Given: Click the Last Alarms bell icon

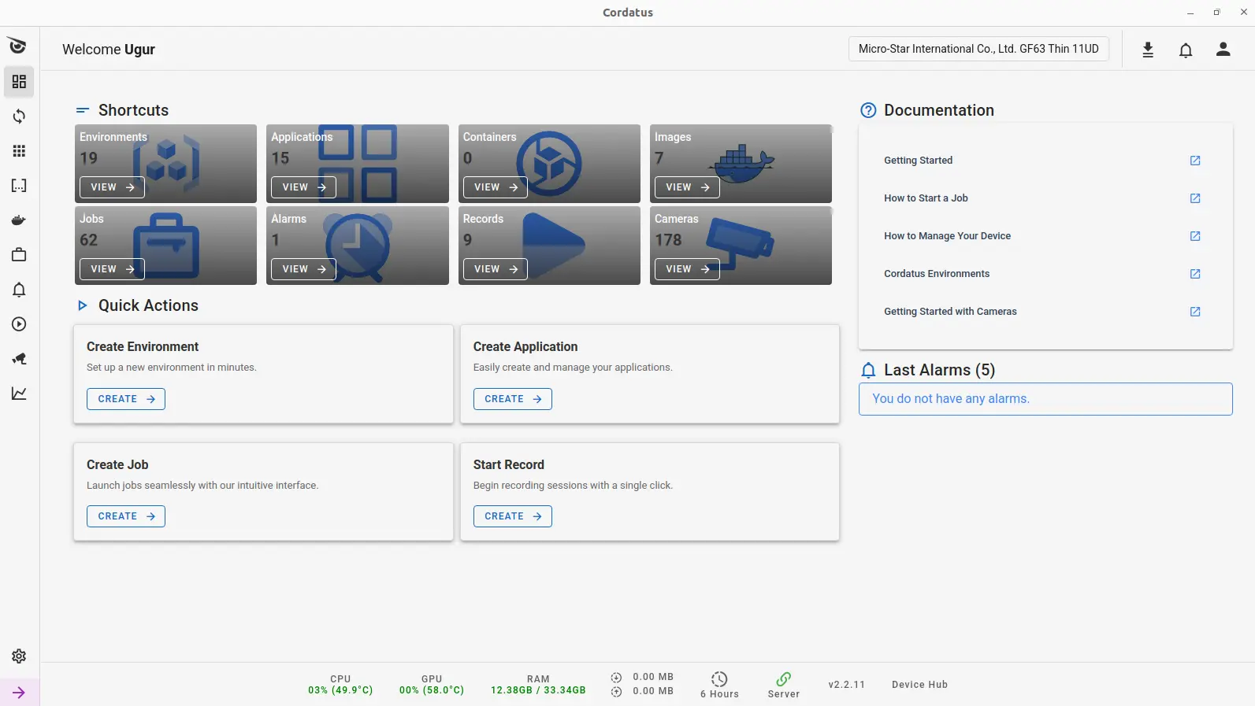Looking at the screenshot, I should [x=868, y=370].
